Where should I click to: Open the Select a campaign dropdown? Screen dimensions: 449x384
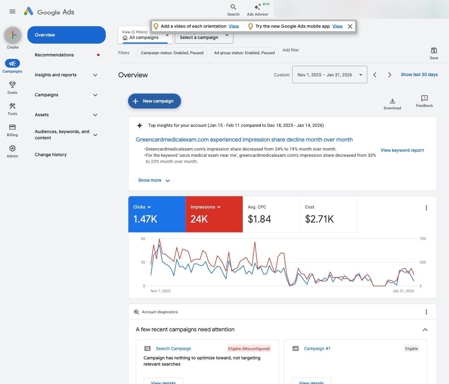[204, 37]
